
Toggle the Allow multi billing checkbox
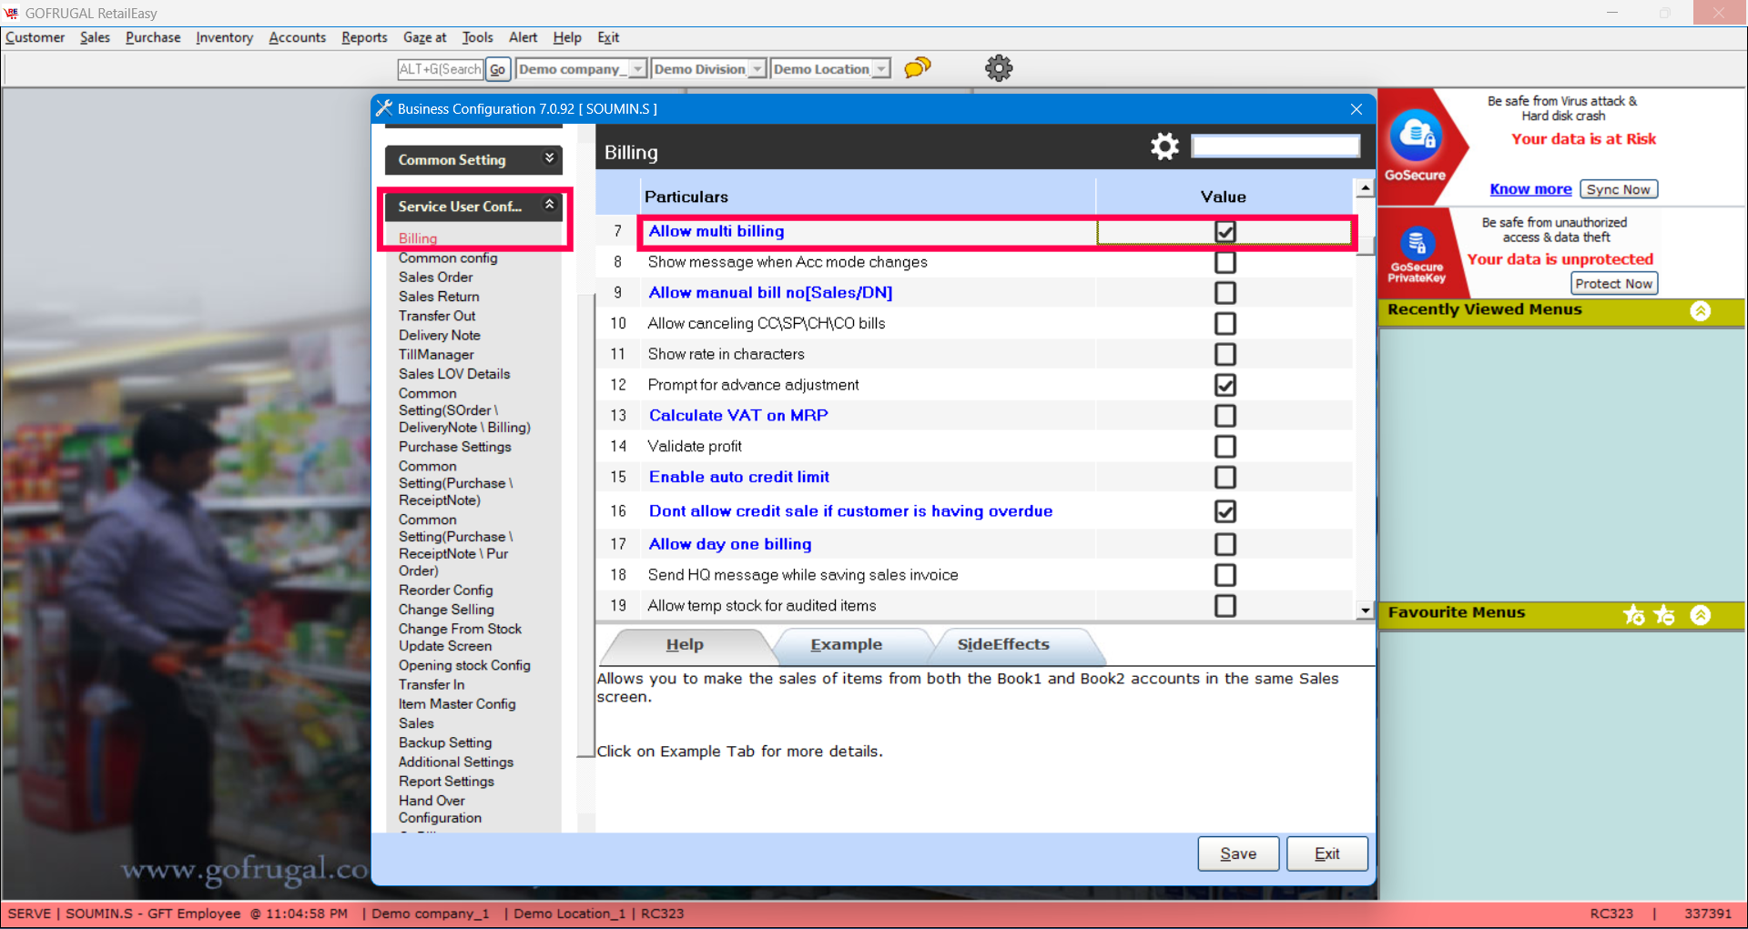(1225, 232)
